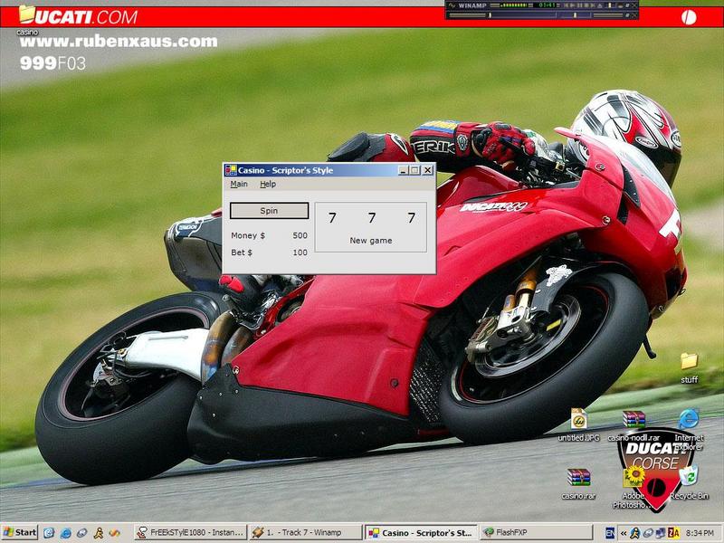Image resolution: width=724 pixels, height=543 pixels.
Task: Click the last quick launch icon
Action: pos(115,533)
